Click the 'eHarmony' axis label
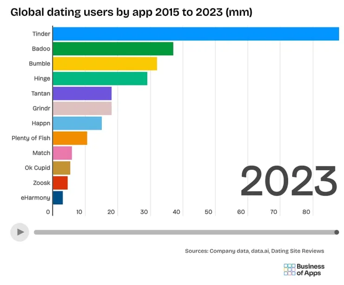The width and height of the screenshot is (344, 285). [x=35, y=198]
